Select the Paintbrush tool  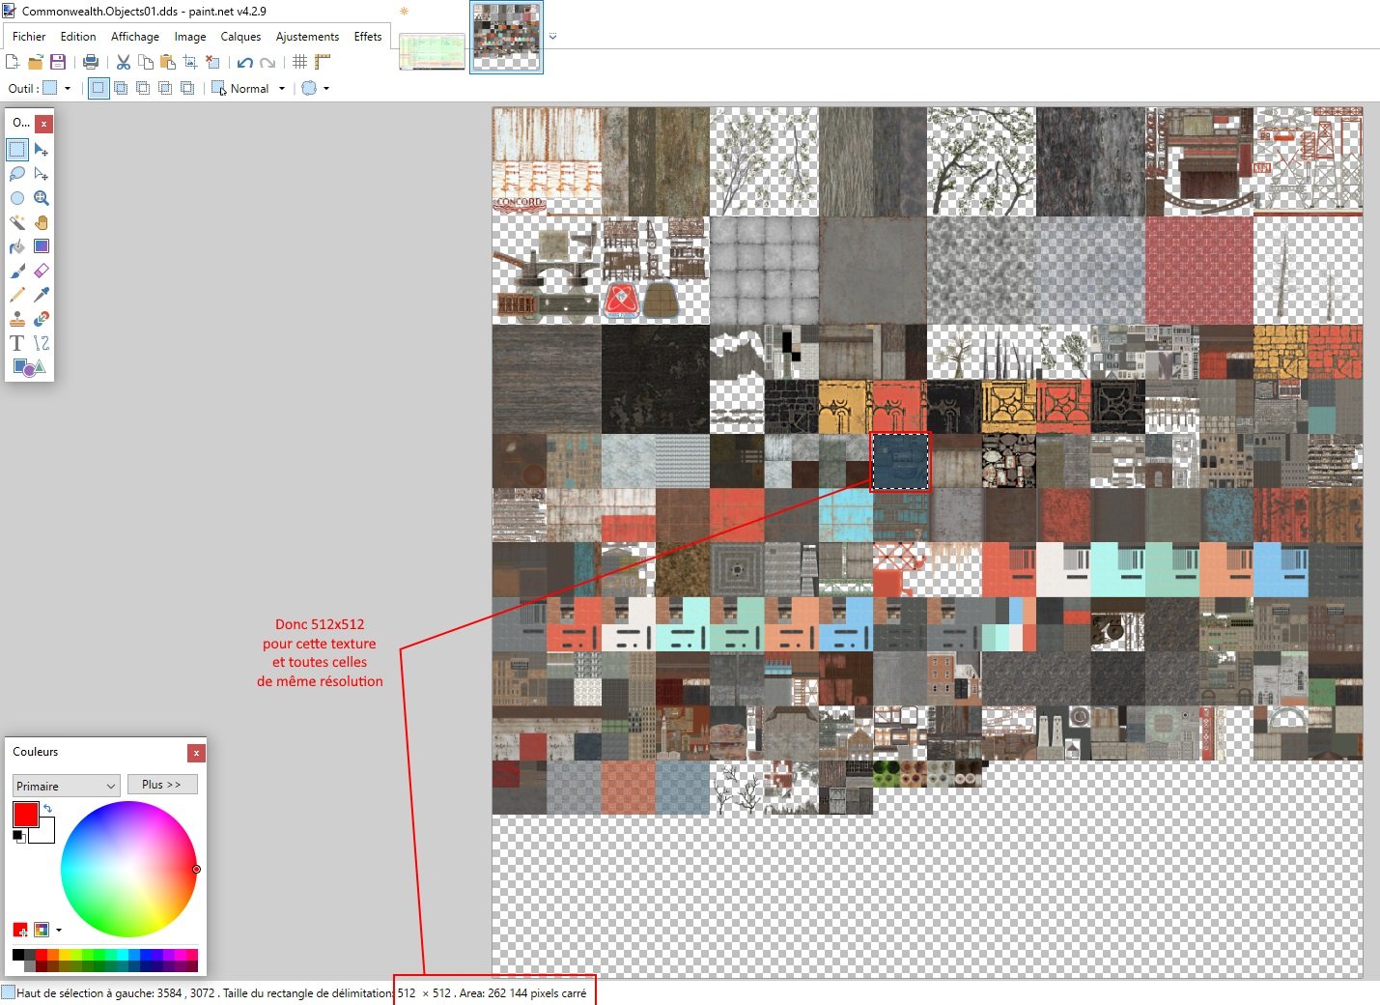(x=17, y=271)
